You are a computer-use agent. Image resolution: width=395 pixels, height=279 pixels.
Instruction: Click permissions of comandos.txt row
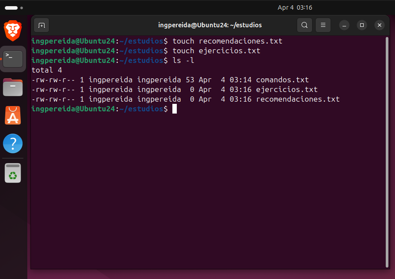(53, 80)
